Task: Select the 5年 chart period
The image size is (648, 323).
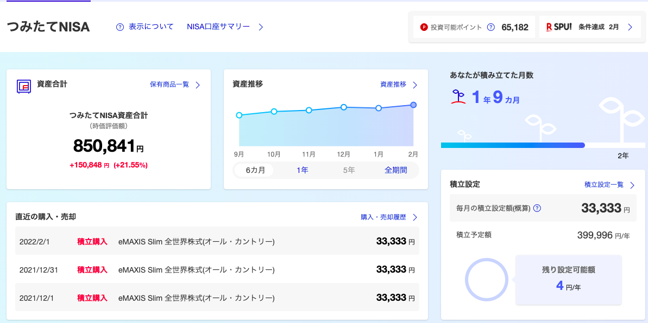Action: pos(349,170)
